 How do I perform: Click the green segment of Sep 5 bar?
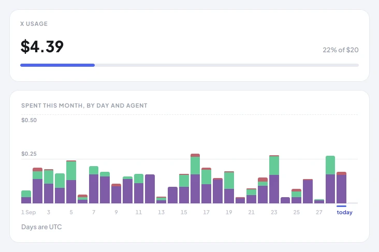tap(71, 171)
